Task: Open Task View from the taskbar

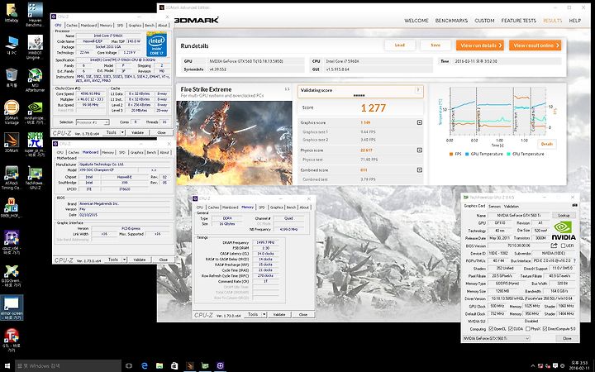Action: point(129,366)
